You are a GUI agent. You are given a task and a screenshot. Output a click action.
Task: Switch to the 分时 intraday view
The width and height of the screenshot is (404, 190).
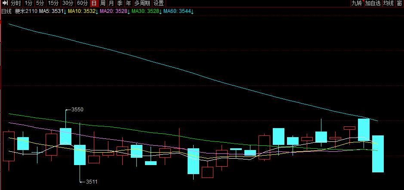16,3
